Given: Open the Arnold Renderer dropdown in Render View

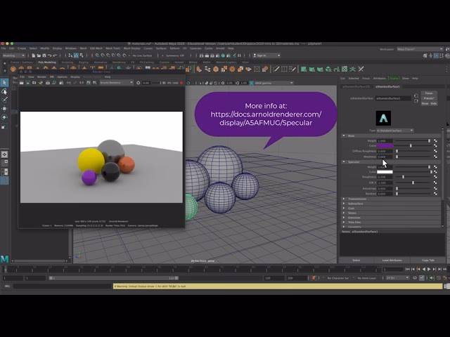Looking at the screenshot, I should click(x=116, y=83).
